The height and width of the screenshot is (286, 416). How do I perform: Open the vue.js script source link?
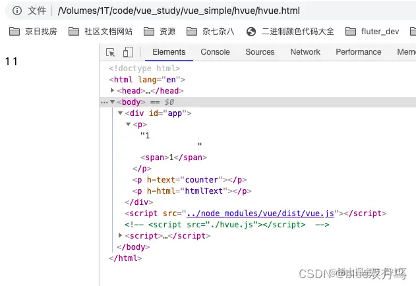click(260, 214)
